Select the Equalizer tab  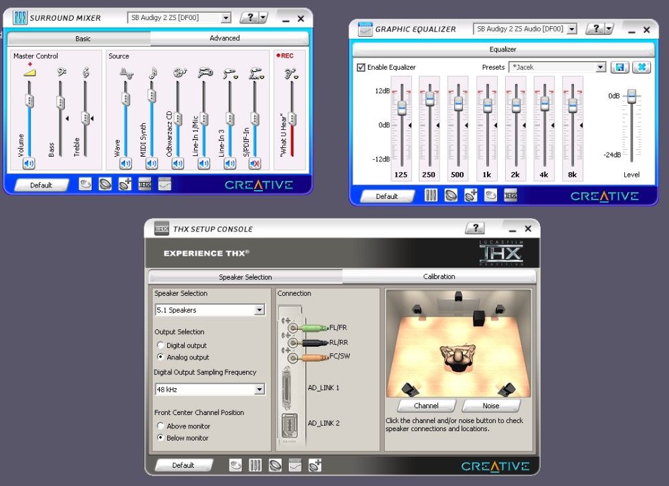click(503, 50)
